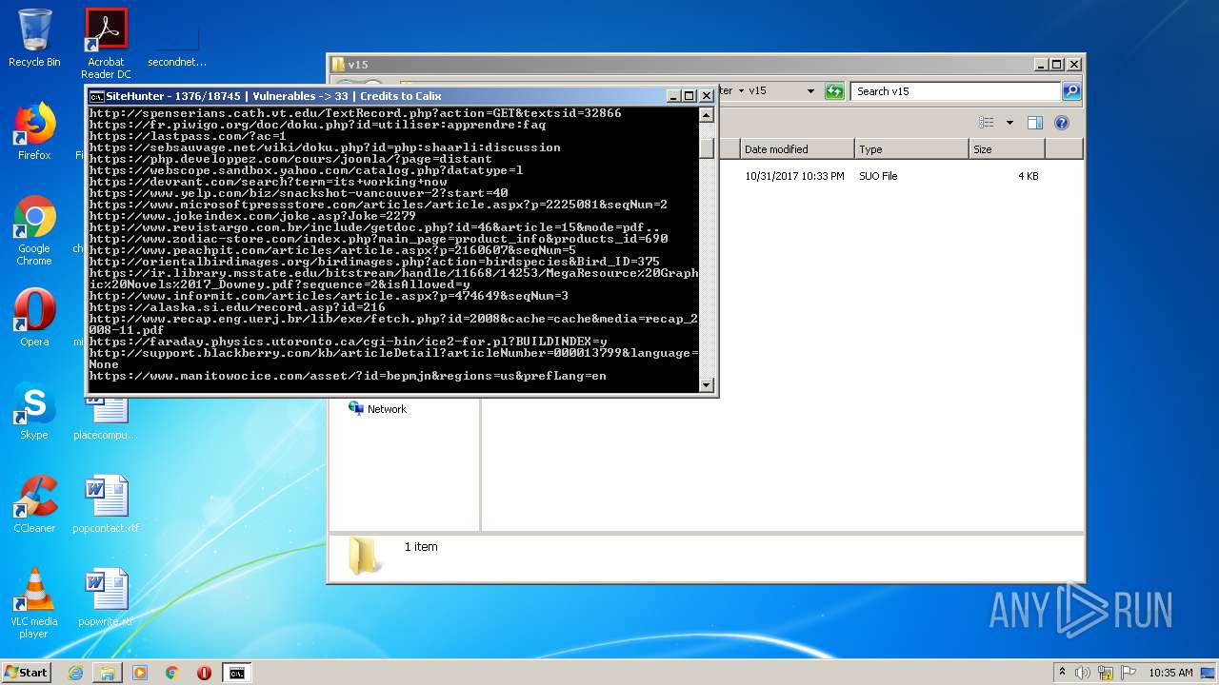Image resolution: width=1219 pixels, height=685 pixels.
Task: Expand the v15 address bar dropdown
Action: (x=810, y=91)
